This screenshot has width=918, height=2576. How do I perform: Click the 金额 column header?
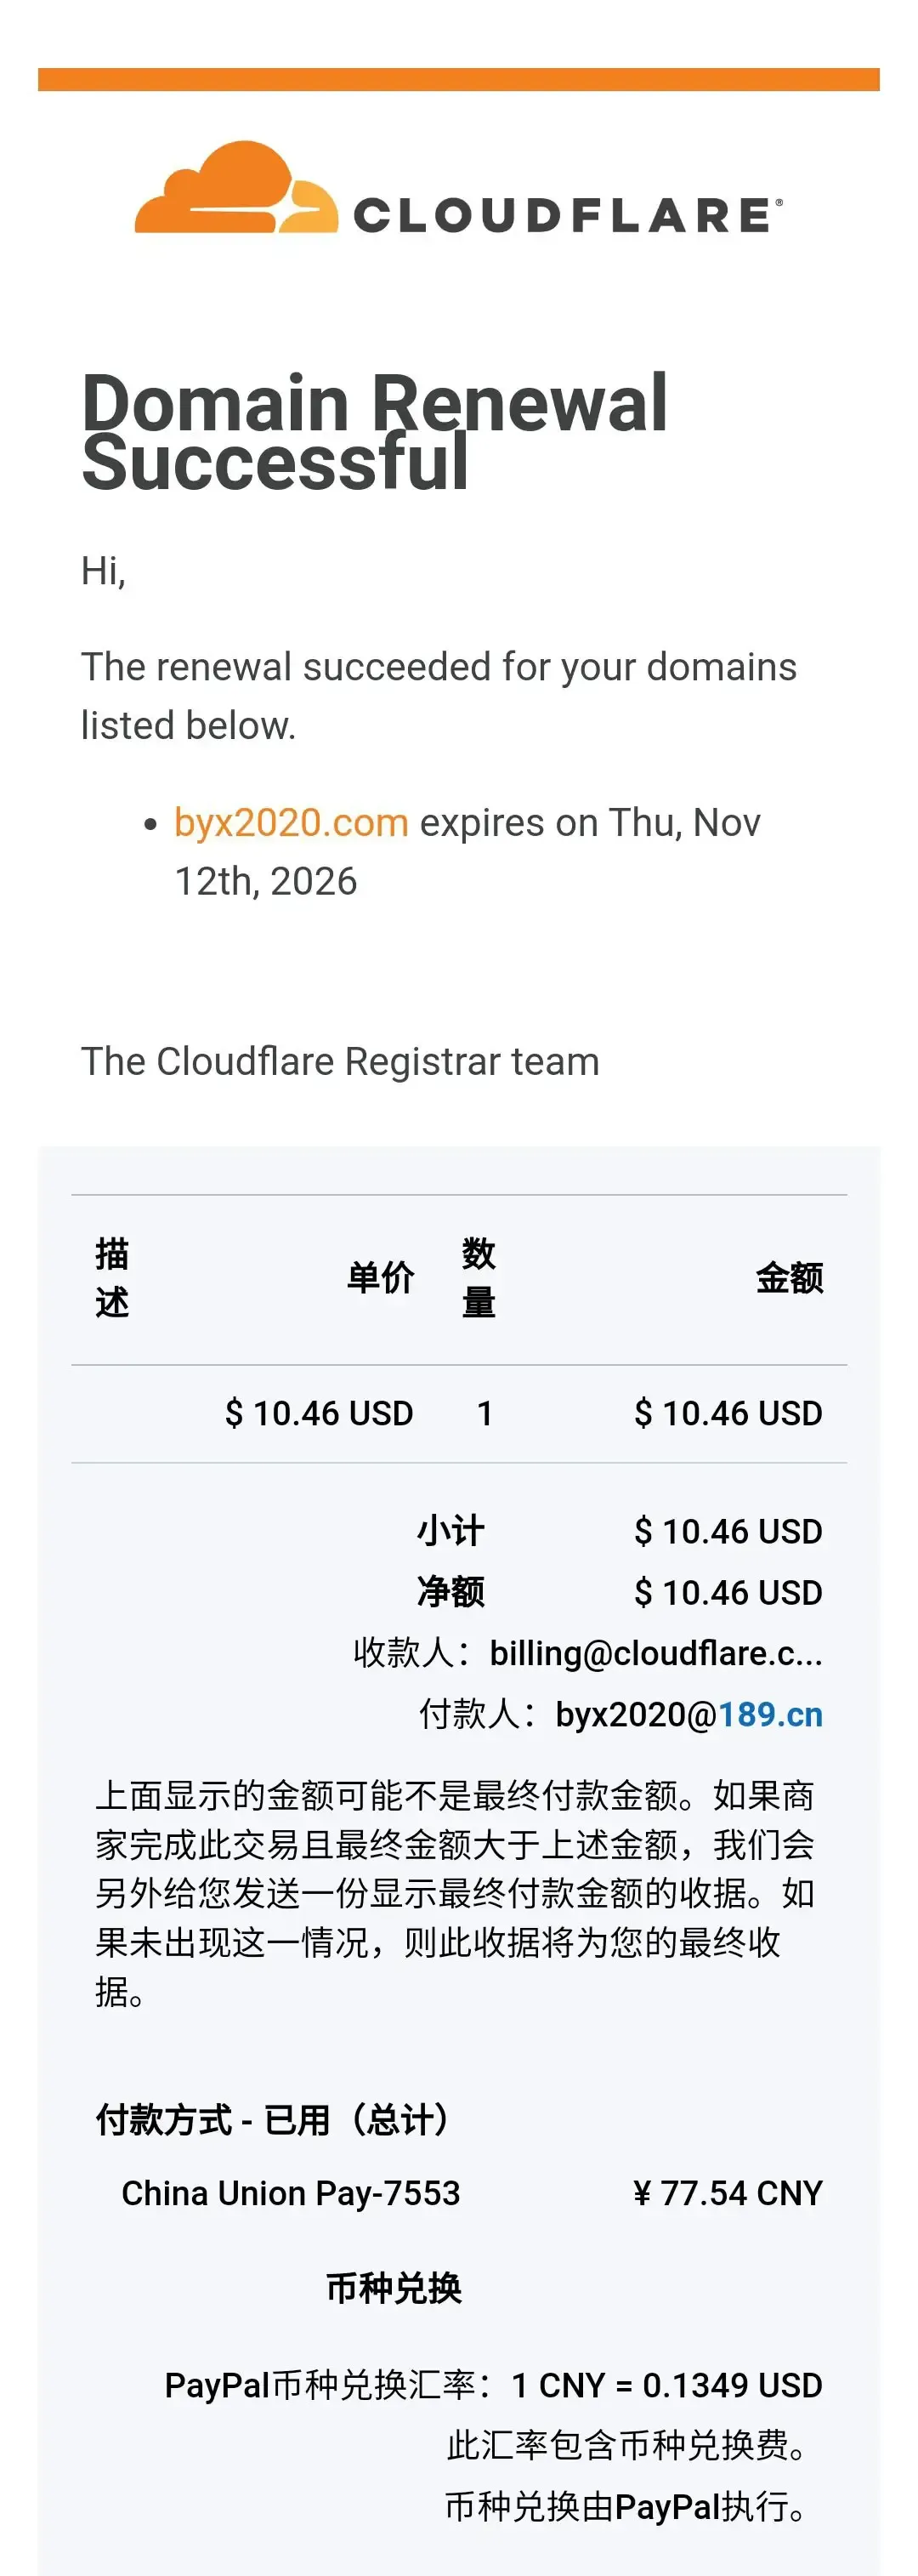(789, 1278)
